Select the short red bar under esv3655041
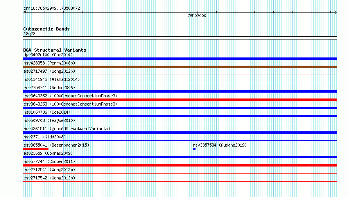Image resolution: width=348 pixels, height=197 pixels. (36, 149)
